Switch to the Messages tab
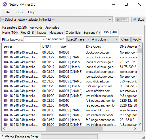This screenshot has height=140, width=146. (56, 33)
